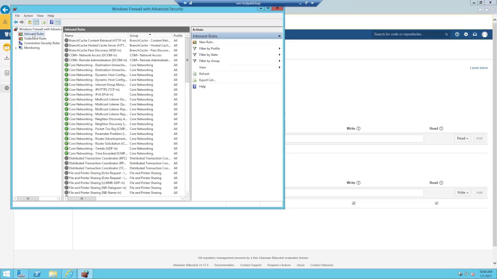Open PowerShell from the taskbar
The width and height of the screenshot is (497, 279).
click(x=37, y=274)
